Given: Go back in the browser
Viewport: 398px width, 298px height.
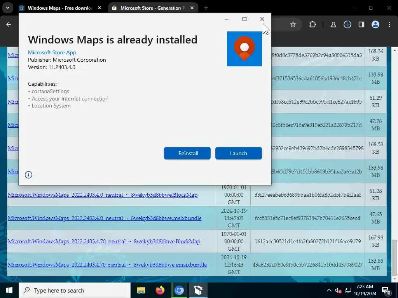Looking at the screenshot, I should pyautogui.click(x=9, y=24).
